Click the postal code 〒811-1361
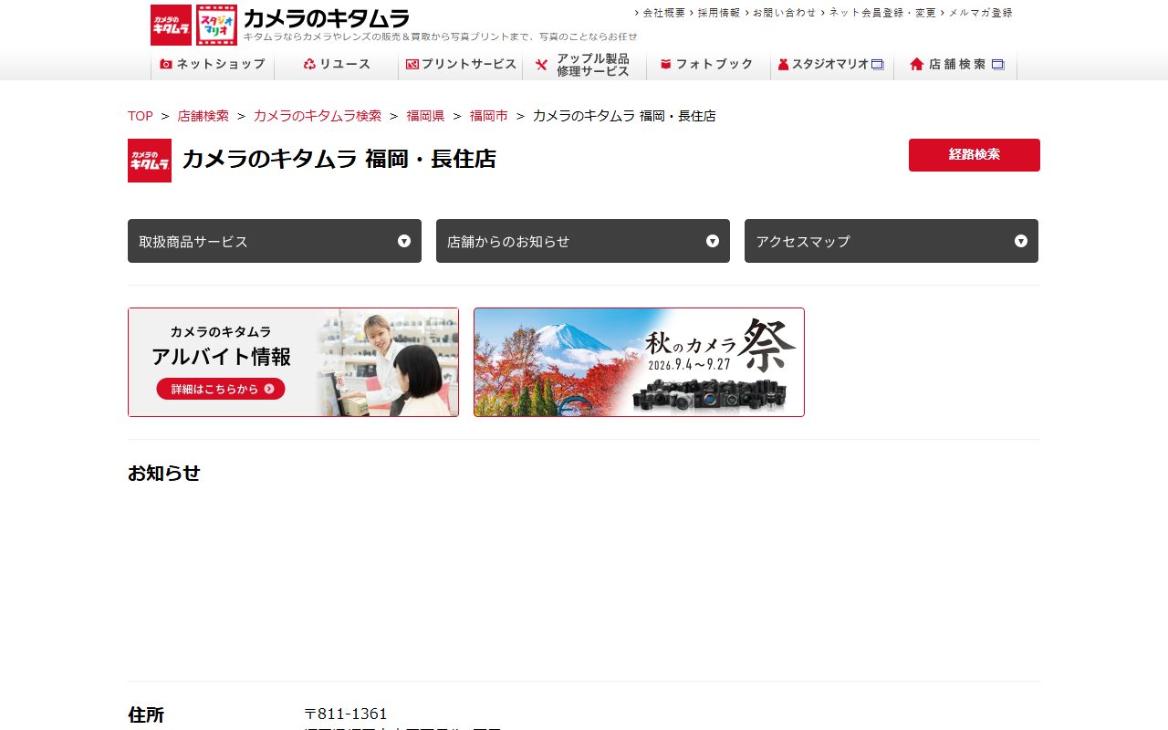The height and width of the screenshot is (730, 1168). [346, 714]
